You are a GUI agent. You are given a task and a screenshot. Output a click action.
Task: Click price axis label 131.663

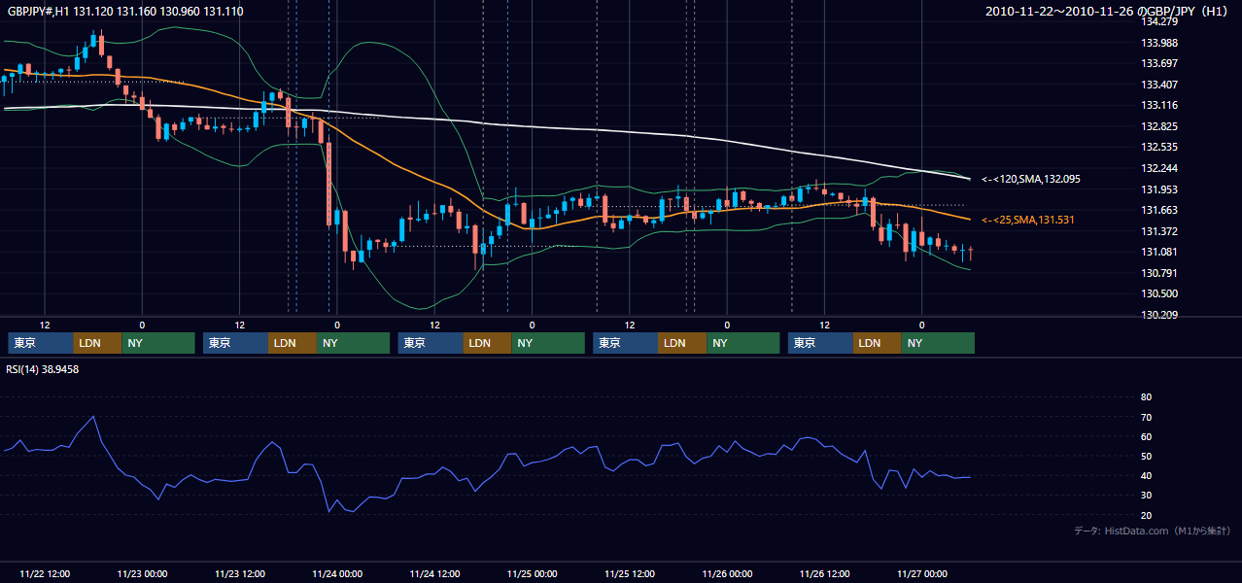[1158, 210]
